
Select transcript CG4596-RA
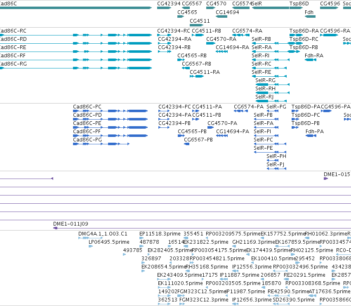tap(335, 31)
